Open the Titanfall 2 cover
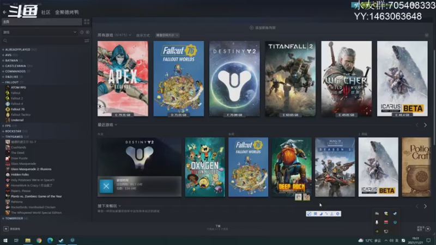The image size is (436, 245). coord(290,78)
